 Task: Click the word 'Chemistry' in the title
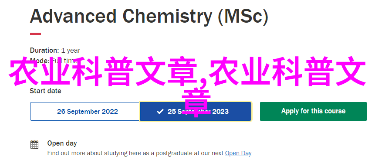click(167, 17)
